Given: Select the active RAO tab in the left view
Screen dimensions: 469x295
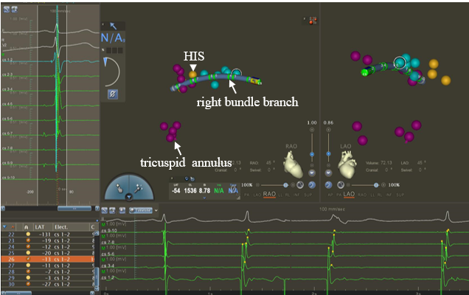Looking at the screenshot, I should 269,194.
